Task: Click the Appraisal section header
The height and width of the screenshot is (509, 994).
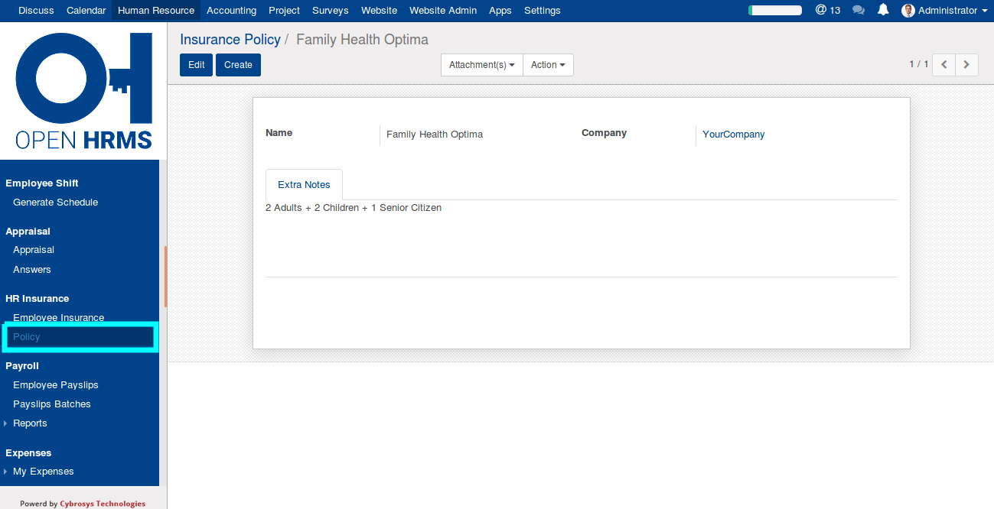Action: [28, 232]
